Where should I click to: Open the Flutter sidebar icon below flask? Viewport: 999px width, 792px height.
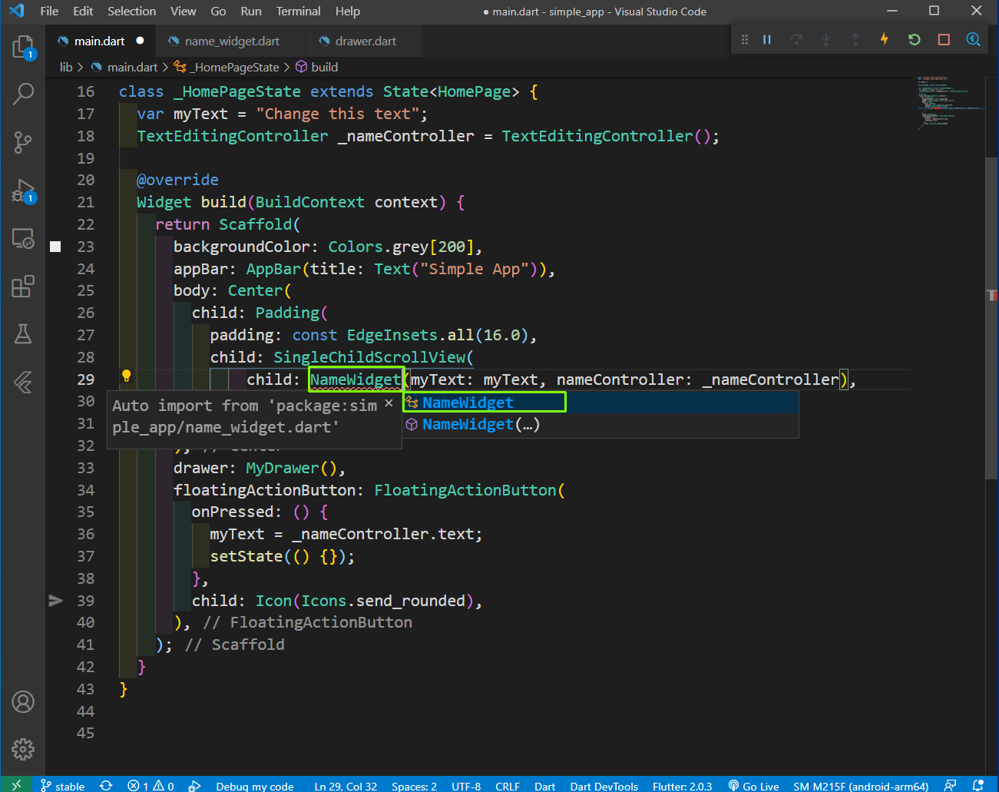coord(23,382)
